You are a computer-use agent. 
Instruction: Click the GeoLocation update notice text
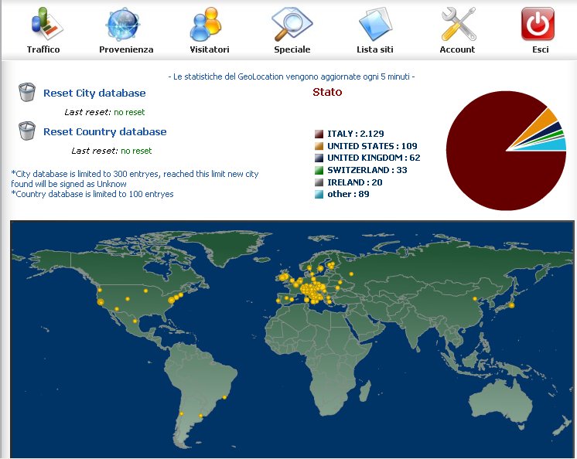(x=292, y=76)
